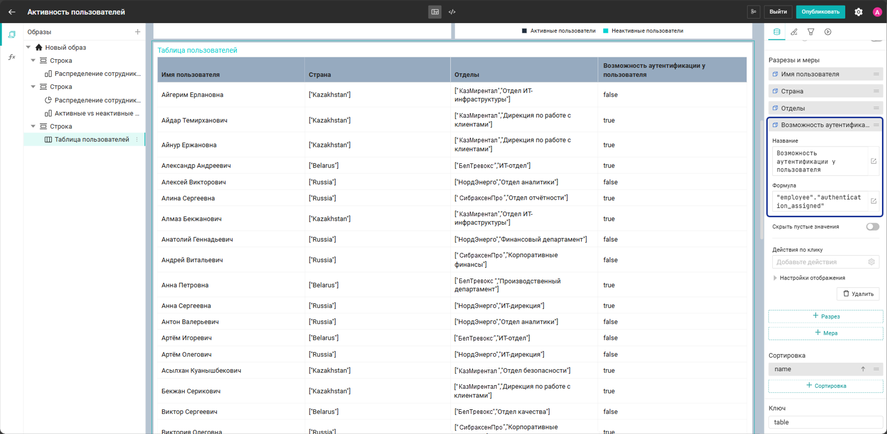Click the Добавьте действия field
Image resolution: width=887 pixels, height=434 pixels.
coord(820,262)
